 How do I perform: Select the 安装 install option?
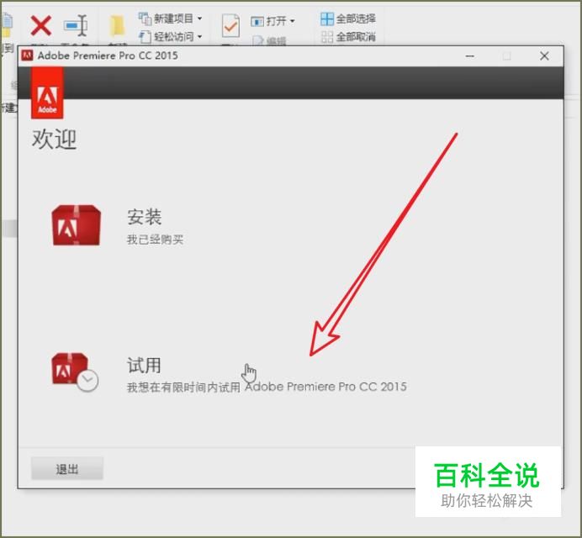(x=144, y=217)
